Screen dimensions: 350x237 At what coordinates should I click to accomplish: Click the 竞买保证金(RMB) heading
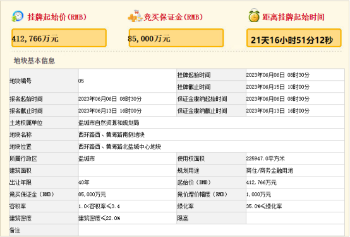[x=174, y=17]
